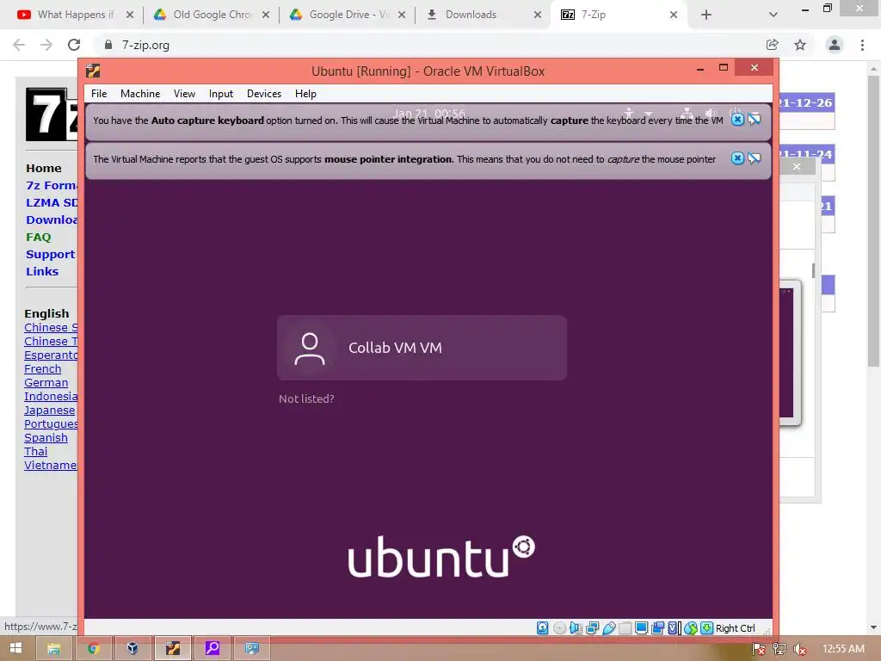Go forward in Chrome
881x661 pixels.
coord(46,45)
